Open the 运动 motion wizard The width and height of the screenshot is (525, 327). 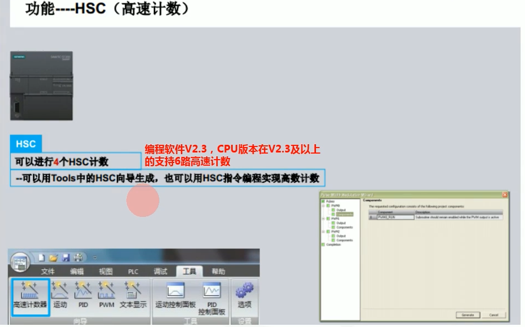pyautogui.click(x=60, y=295)
